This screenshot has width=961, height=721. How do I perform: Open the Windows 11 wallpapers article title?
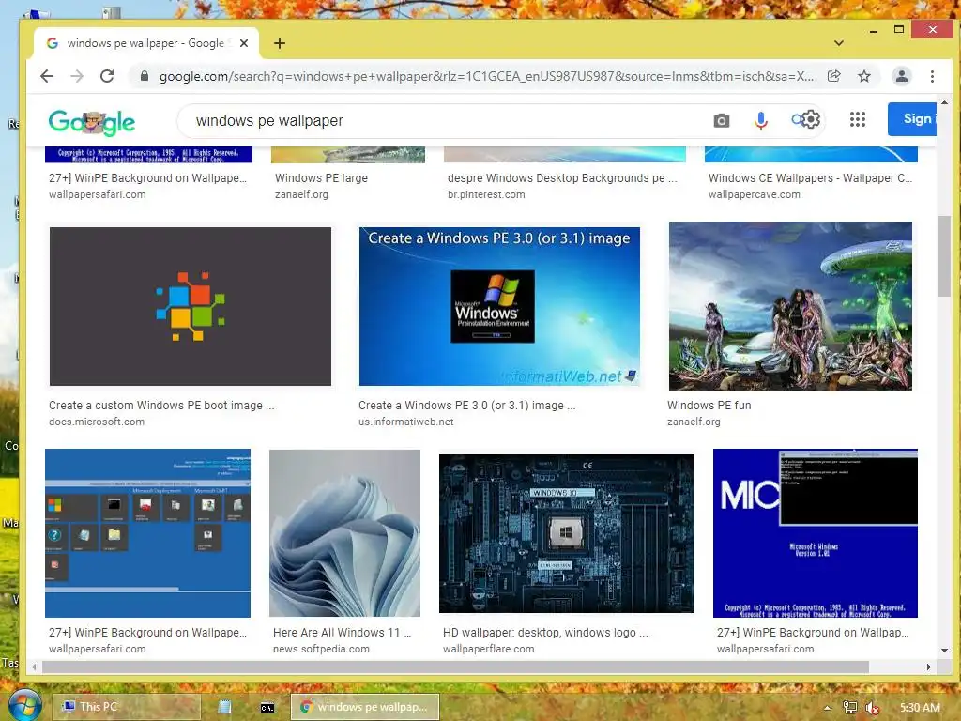[x=342, y=632]
